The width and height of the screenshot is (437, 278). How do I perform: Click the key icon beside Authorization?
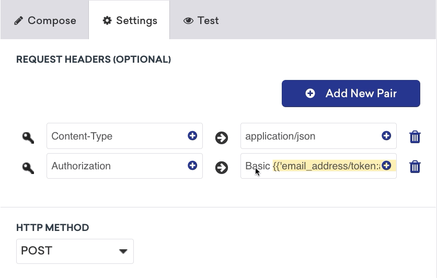[28, 167]
